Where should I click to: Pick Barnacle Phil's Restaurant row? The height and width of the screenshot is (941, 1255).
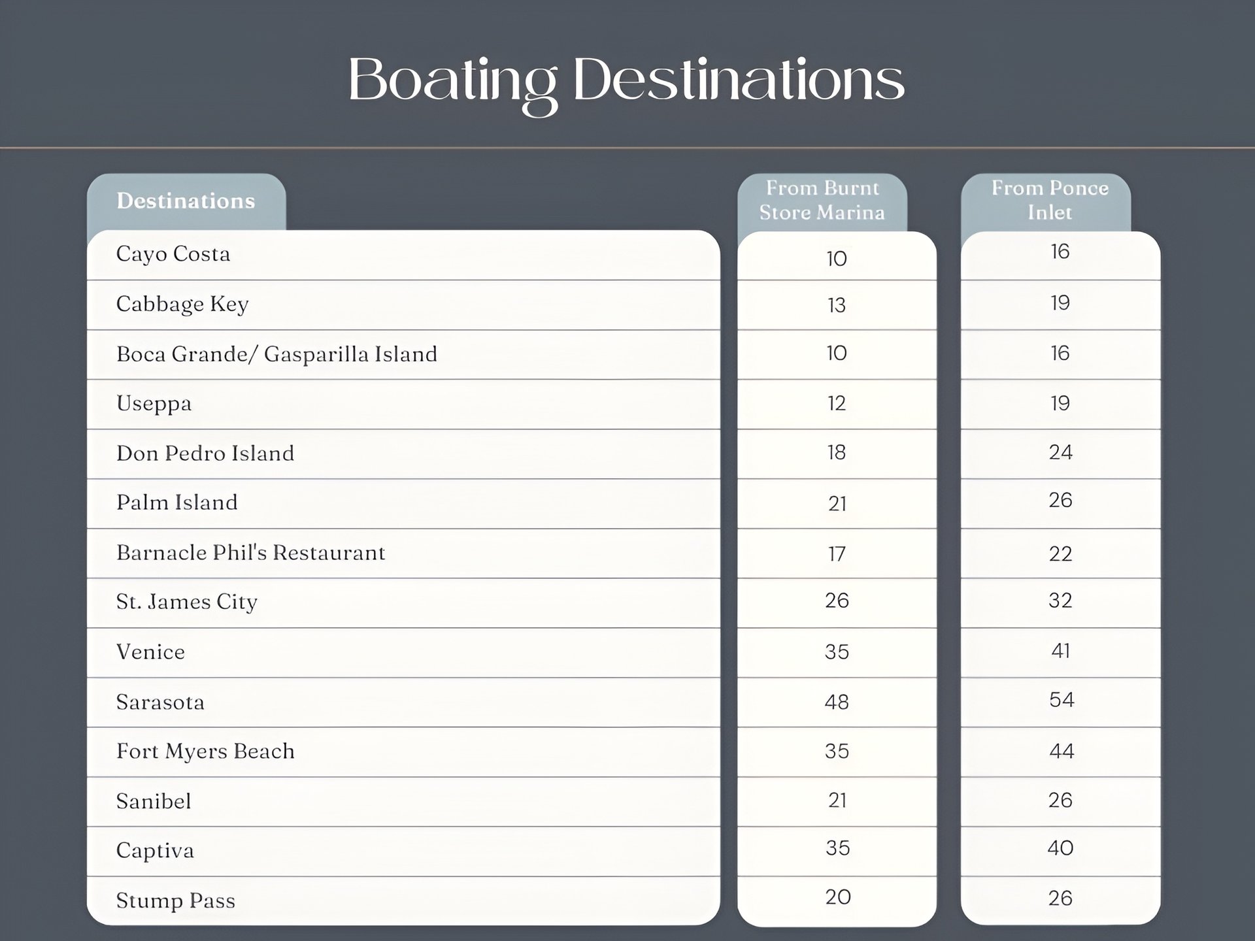[250, 553]
